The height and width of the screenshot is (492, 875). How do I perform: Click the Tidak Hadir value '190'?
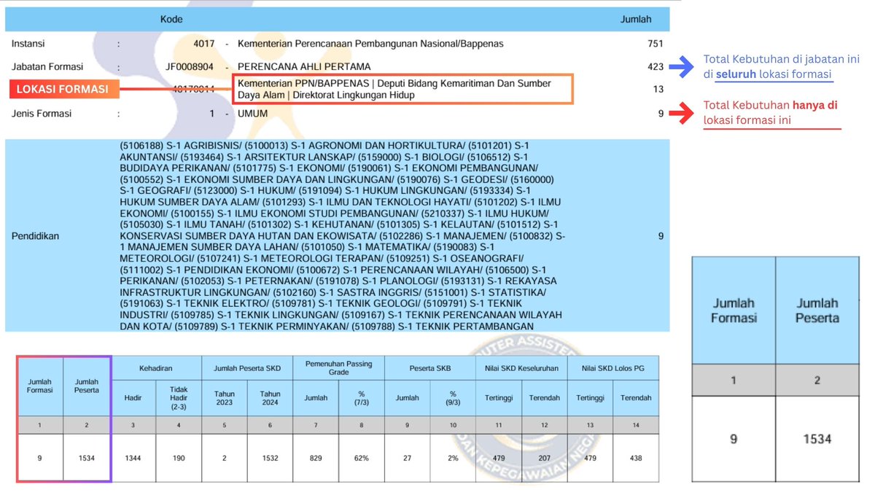(179, 458)
